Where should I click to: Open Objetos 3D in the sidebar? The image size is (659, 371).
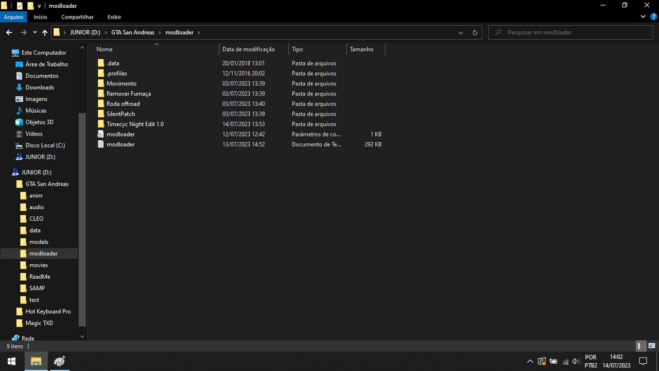tap(39, 122)
